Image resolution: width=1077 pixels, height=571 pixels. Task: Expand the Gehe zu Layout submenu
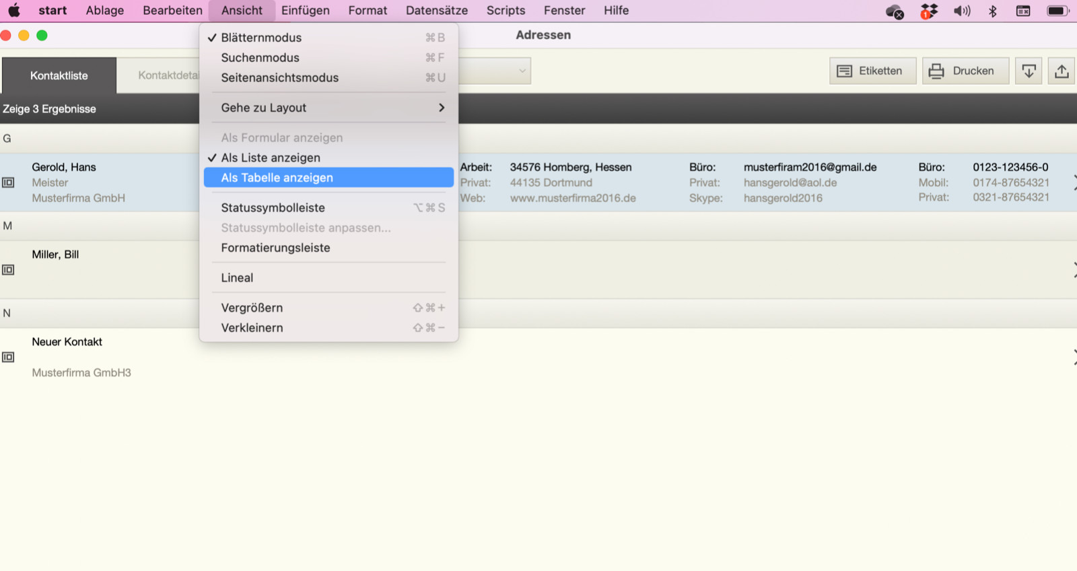pyautogui.click(x=329, y=108)
